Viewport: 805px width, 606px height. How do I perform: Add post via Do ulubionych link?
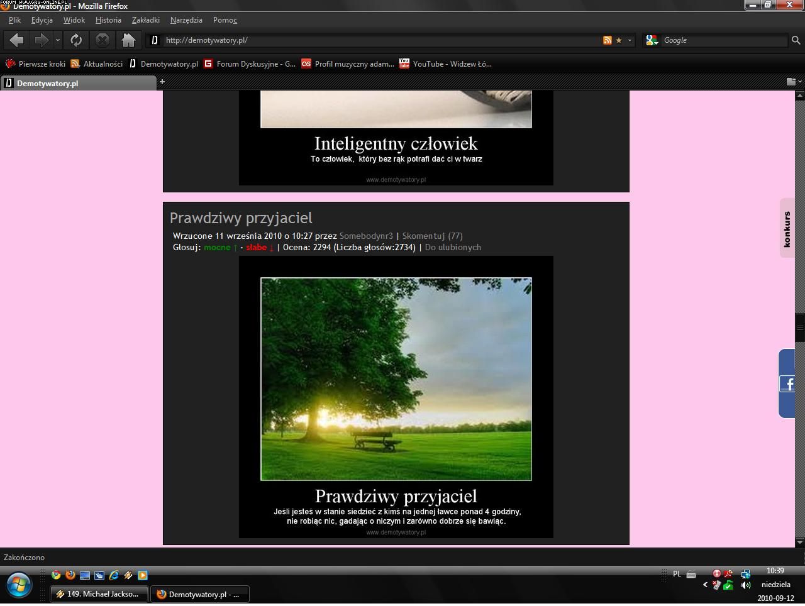click(x=453, y=248)
